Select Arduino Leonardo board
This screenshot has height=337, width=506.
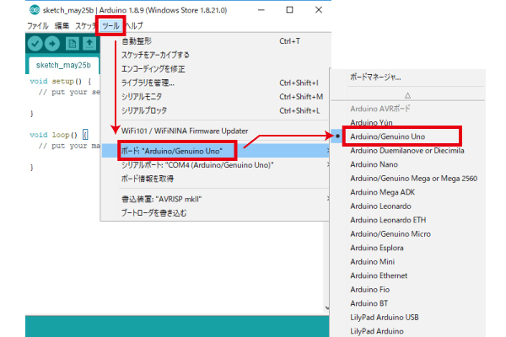(x=408, y=206)
